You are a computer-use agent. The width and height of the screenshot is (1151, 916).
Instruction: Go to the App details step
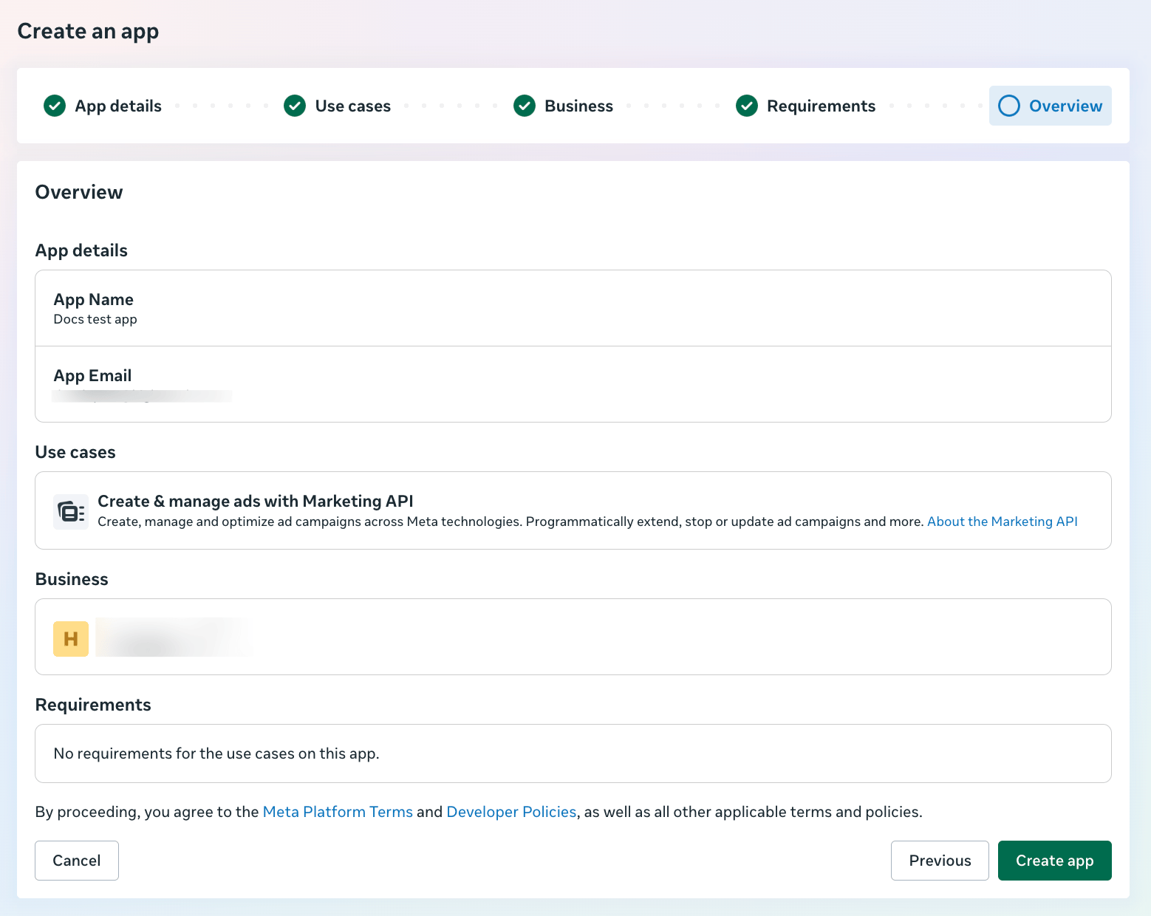118,106
